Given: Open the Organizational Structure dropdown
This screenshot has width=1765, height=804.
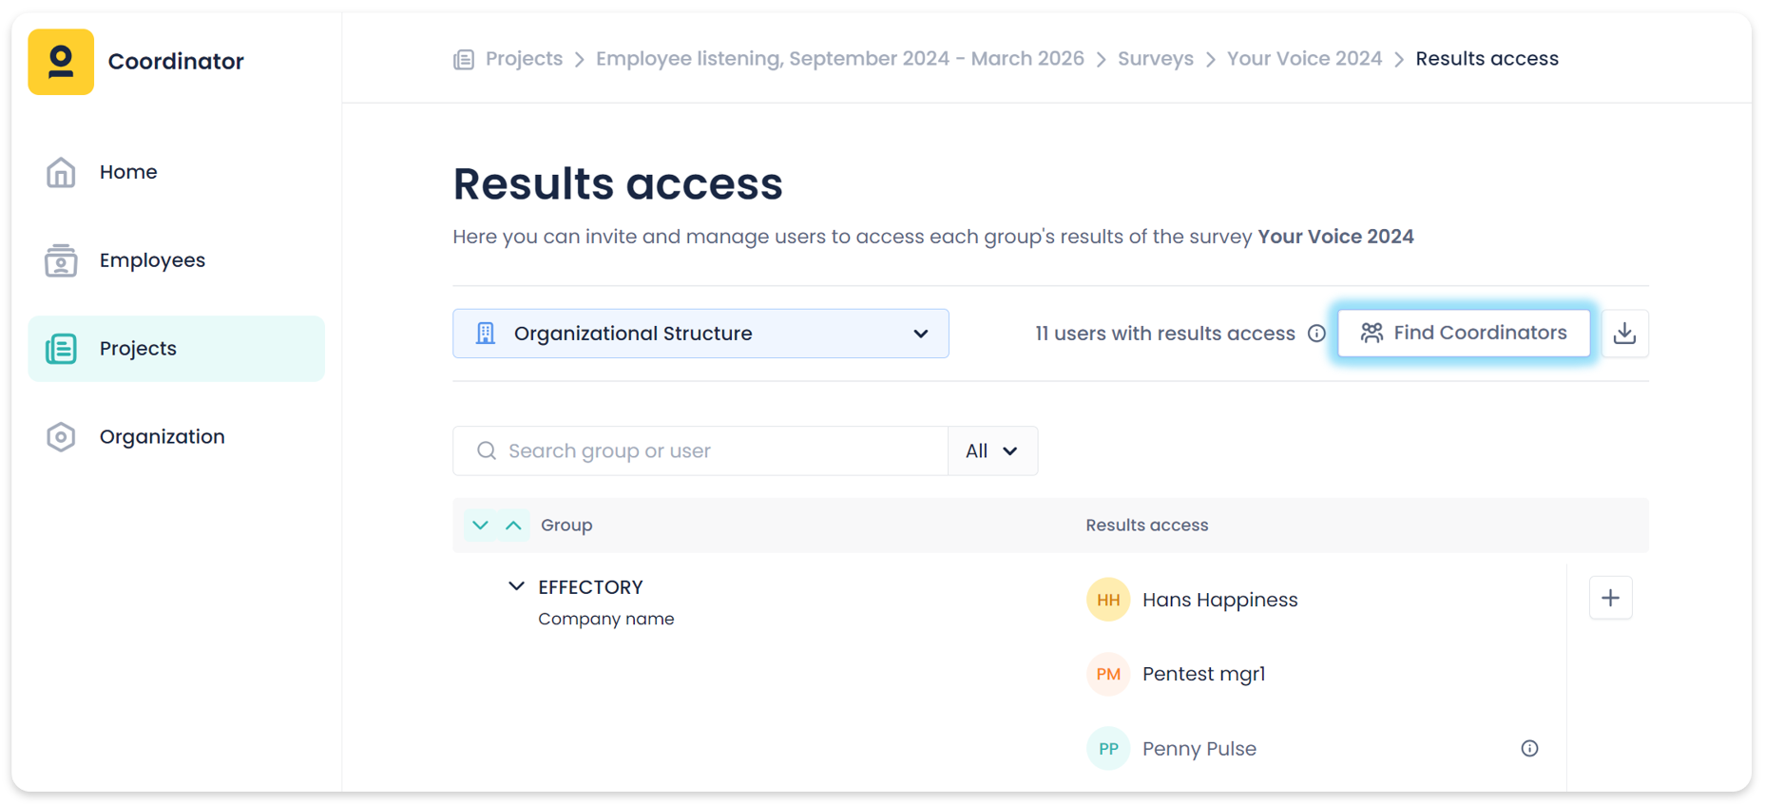Looking at the screenshot, I should [700, 334].
